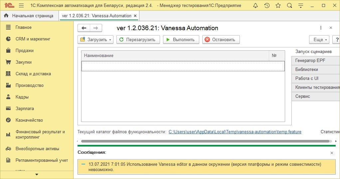Select the empty first row in scenario table
The height and width of the screenshot is (179, 340).
click(x=183, y=66)
